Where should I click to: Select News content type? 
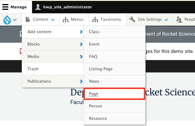(114, 81)
